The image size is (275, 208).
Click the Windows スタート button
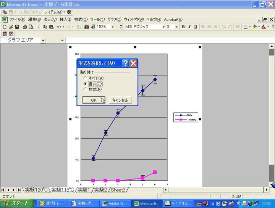(x=16, y=203)
